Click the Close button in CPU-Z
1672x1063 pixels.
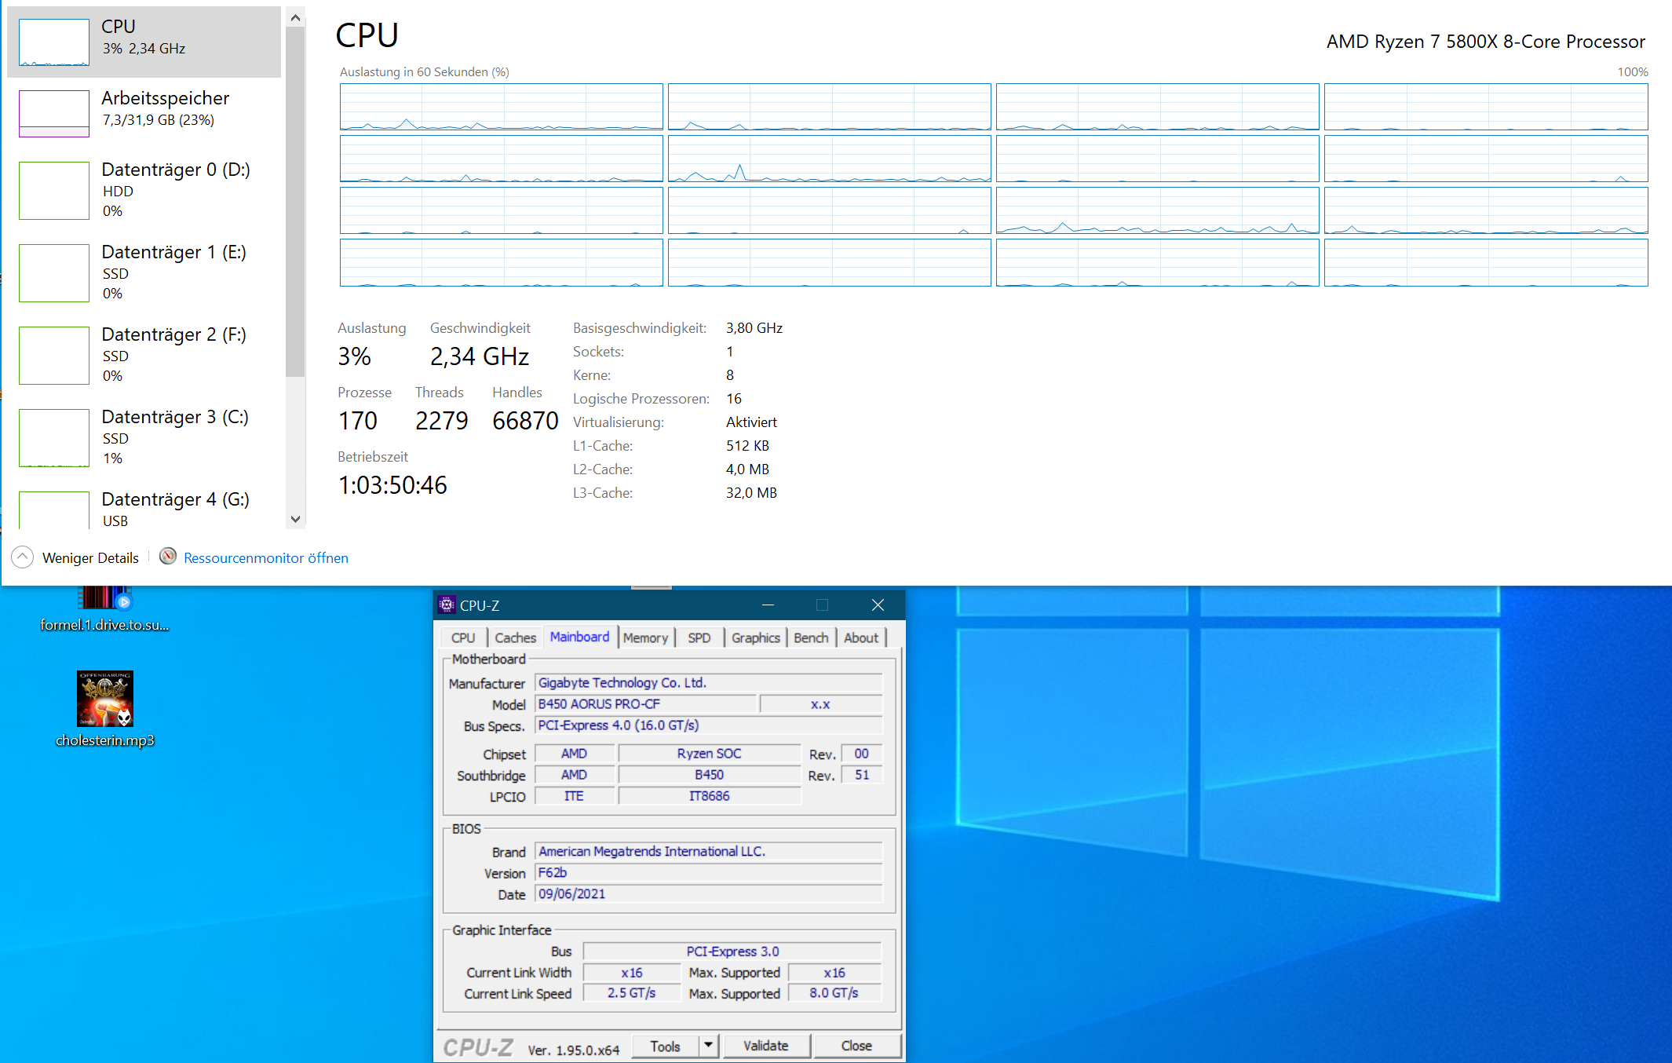pyautogui.click(x=856, y=1046)
